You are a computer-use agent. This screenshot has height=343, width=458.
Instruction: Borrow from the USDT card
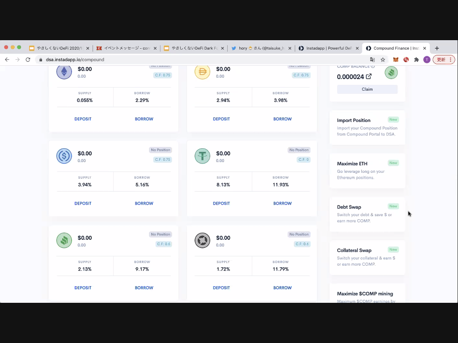(283, 203)
